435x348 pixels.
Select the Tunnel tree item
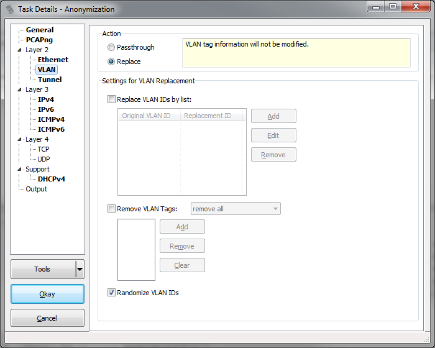(50, 80)
